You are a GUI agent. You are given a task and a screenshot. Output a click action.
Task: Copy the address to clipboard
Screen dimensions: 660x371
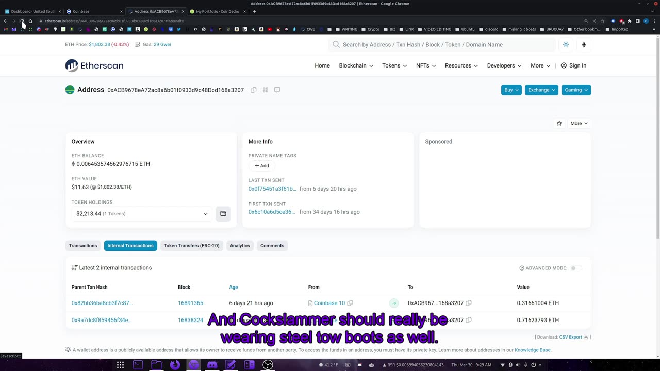(254, 90)
